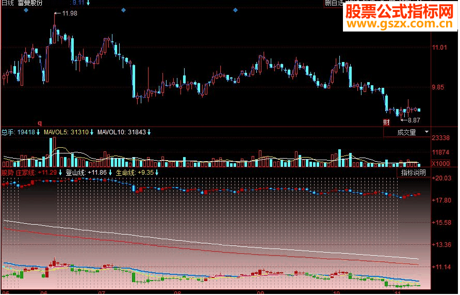Click the 庄家线 +11.29 readout
Screen dimensions: 460x295
click(x=37, y=173)
